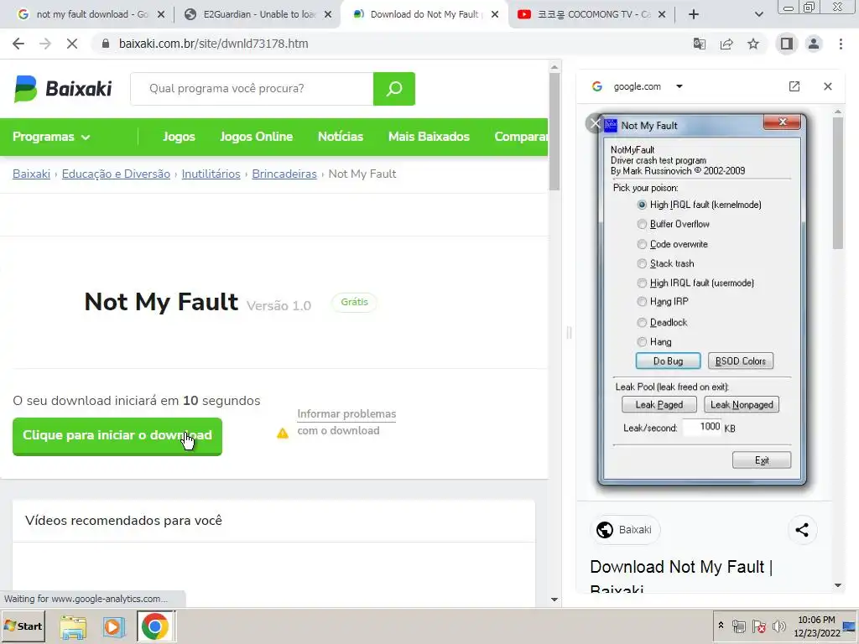Screen dimensions: 859x644
Task: Click the green search magnifier button
Action: point(394,88)
